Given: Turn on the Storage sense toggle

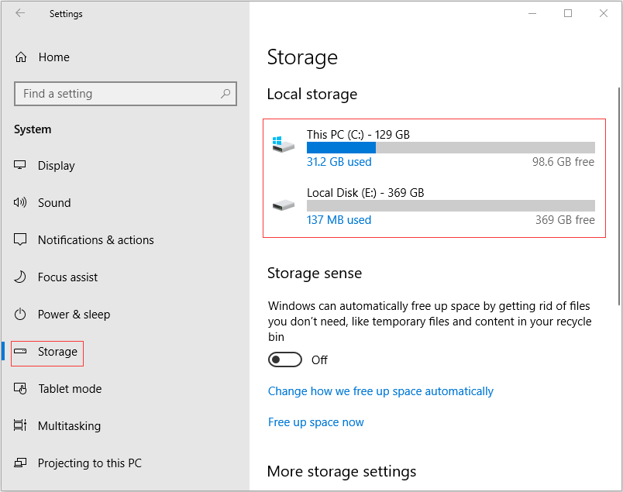Looking at the screenshot, I should pos(284,360).
